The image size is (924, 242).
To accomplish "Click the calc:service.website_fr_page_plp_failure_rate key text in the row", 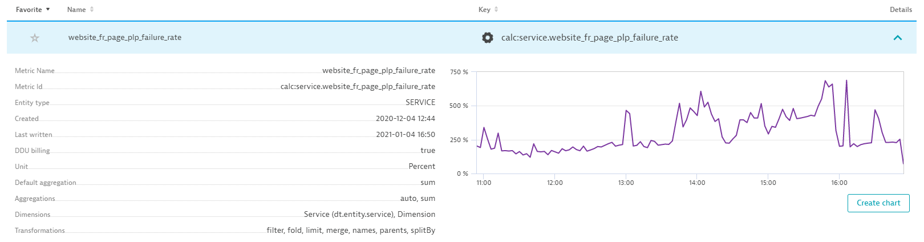I will point(589,38).
